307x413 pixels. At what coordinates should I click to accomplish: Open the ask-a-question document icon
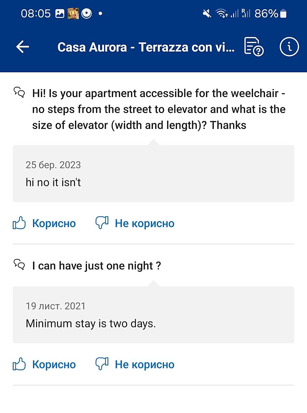click(x=253, y=47)
